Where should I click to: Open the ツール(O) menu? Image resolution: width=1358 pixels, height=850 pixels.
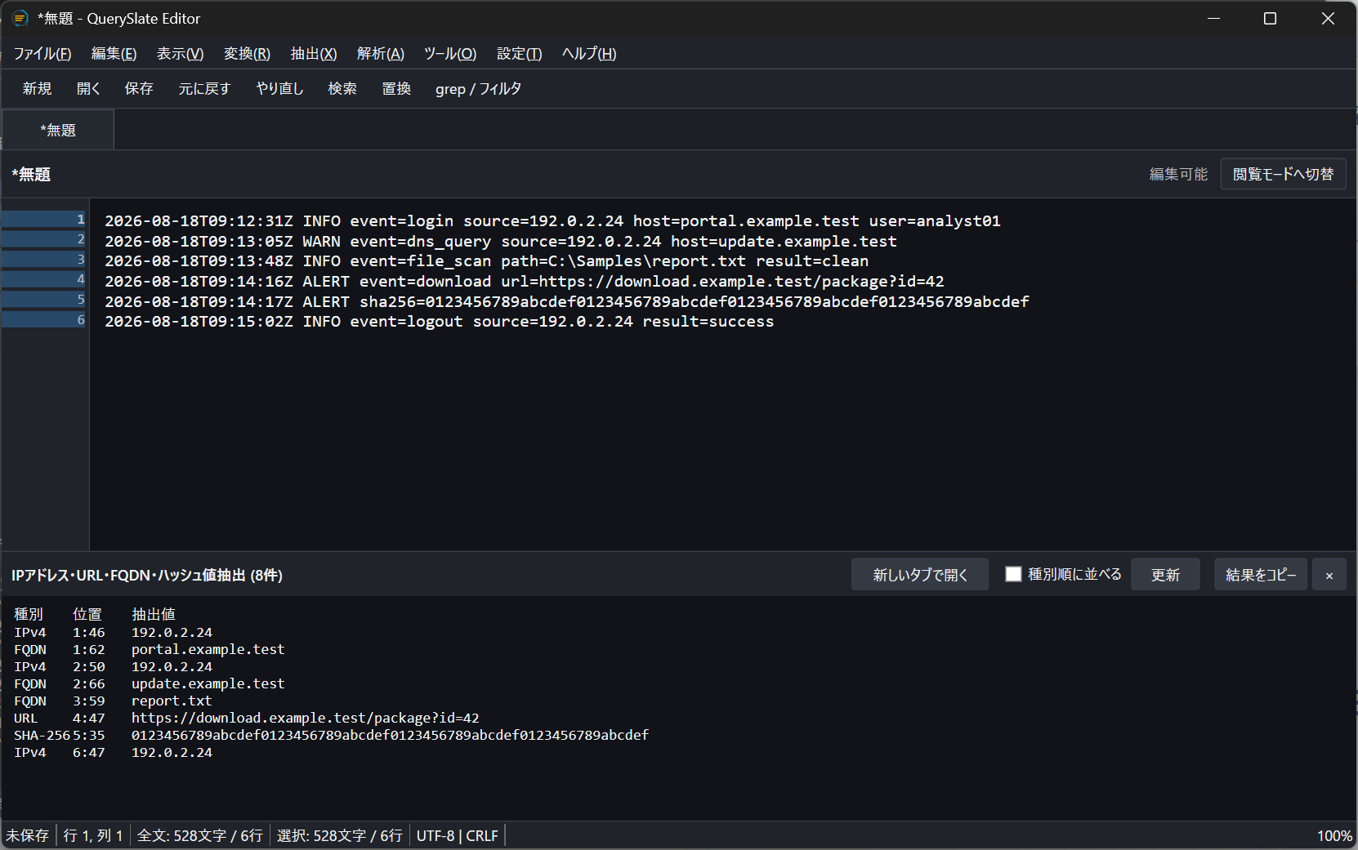[450, 54]
